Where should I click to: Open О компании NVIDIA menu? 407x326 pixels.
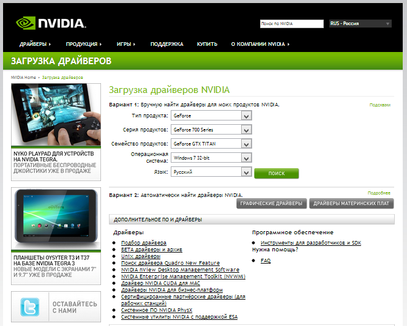[x=260, y=44]
